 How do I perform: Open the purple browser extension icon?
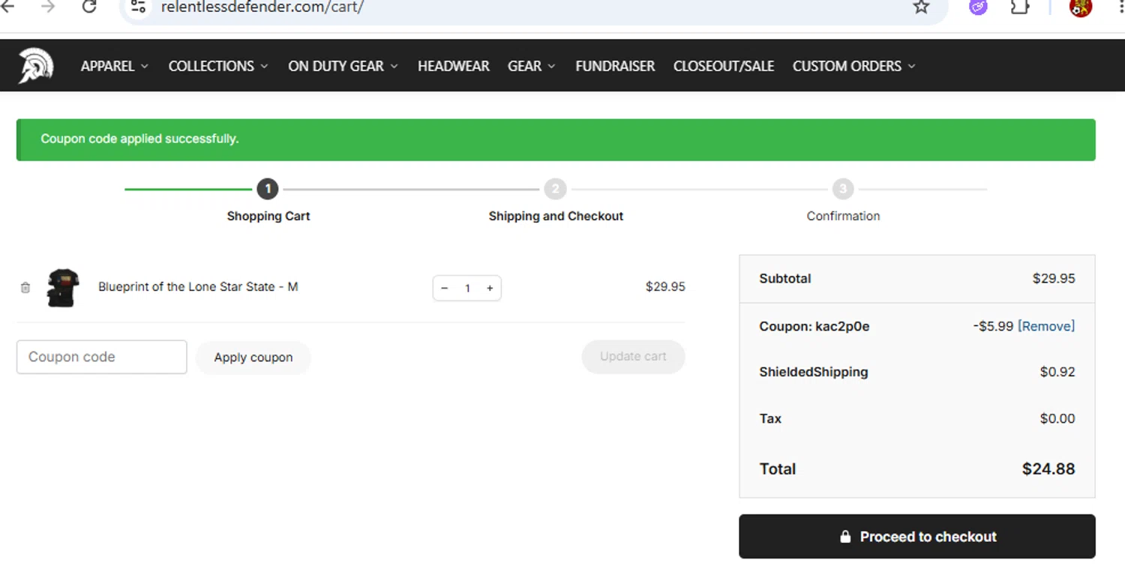pyautogui.click(x=978, y=7)
